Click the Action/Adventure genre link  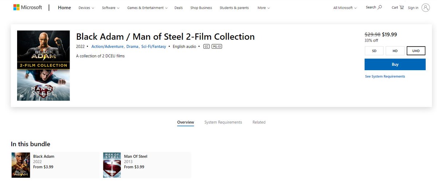[108, 47]
